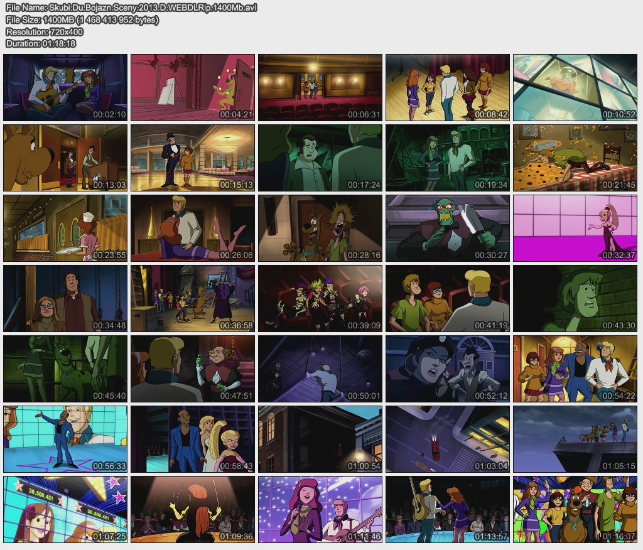The width and height of the screenshot is (643, 550).
Task: Select the diner waitress frame at 00:23:55
Action: tap(65, 228)
